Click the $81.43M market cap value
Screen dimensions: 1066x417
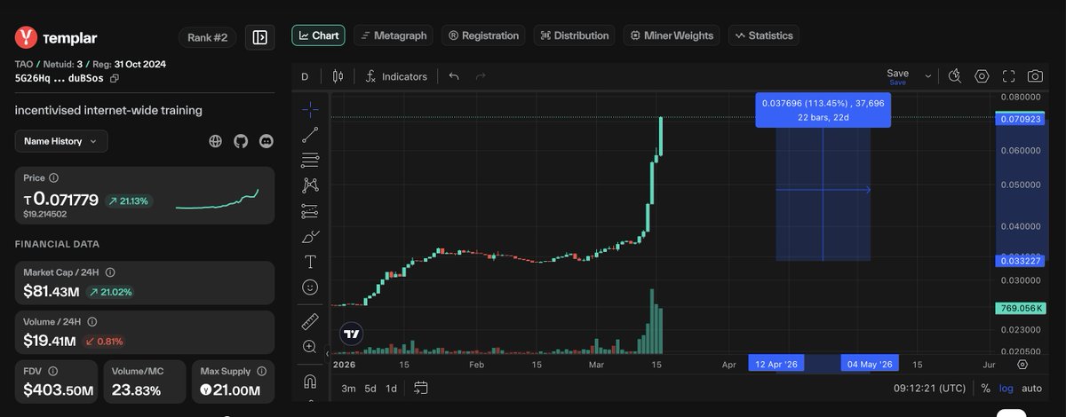pyautogui.click(x=50, y=291)
